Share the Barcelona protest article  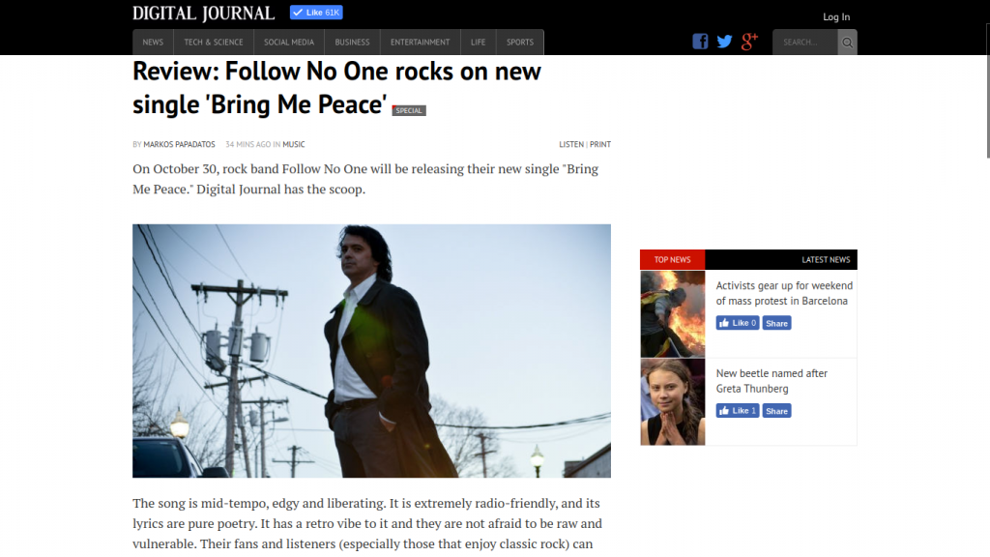(776, 323)
